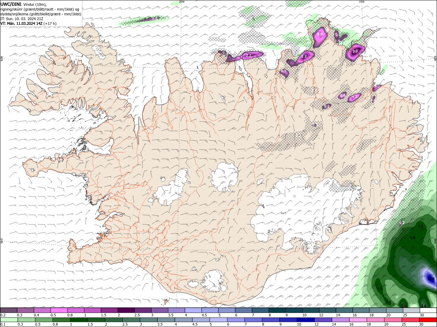Select the dark purple 2 mm snow scale swatch
Image resolution: width=437 pixels, height=327 pixels.
[x=126, y=310]
